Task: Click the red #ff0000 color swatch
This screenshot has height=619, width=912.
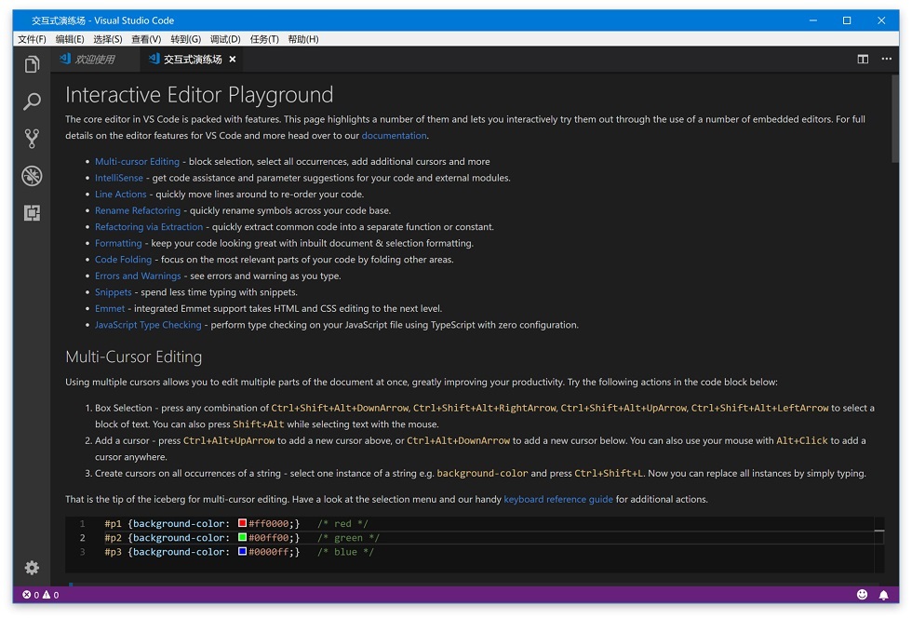Action: click(243, 523)
